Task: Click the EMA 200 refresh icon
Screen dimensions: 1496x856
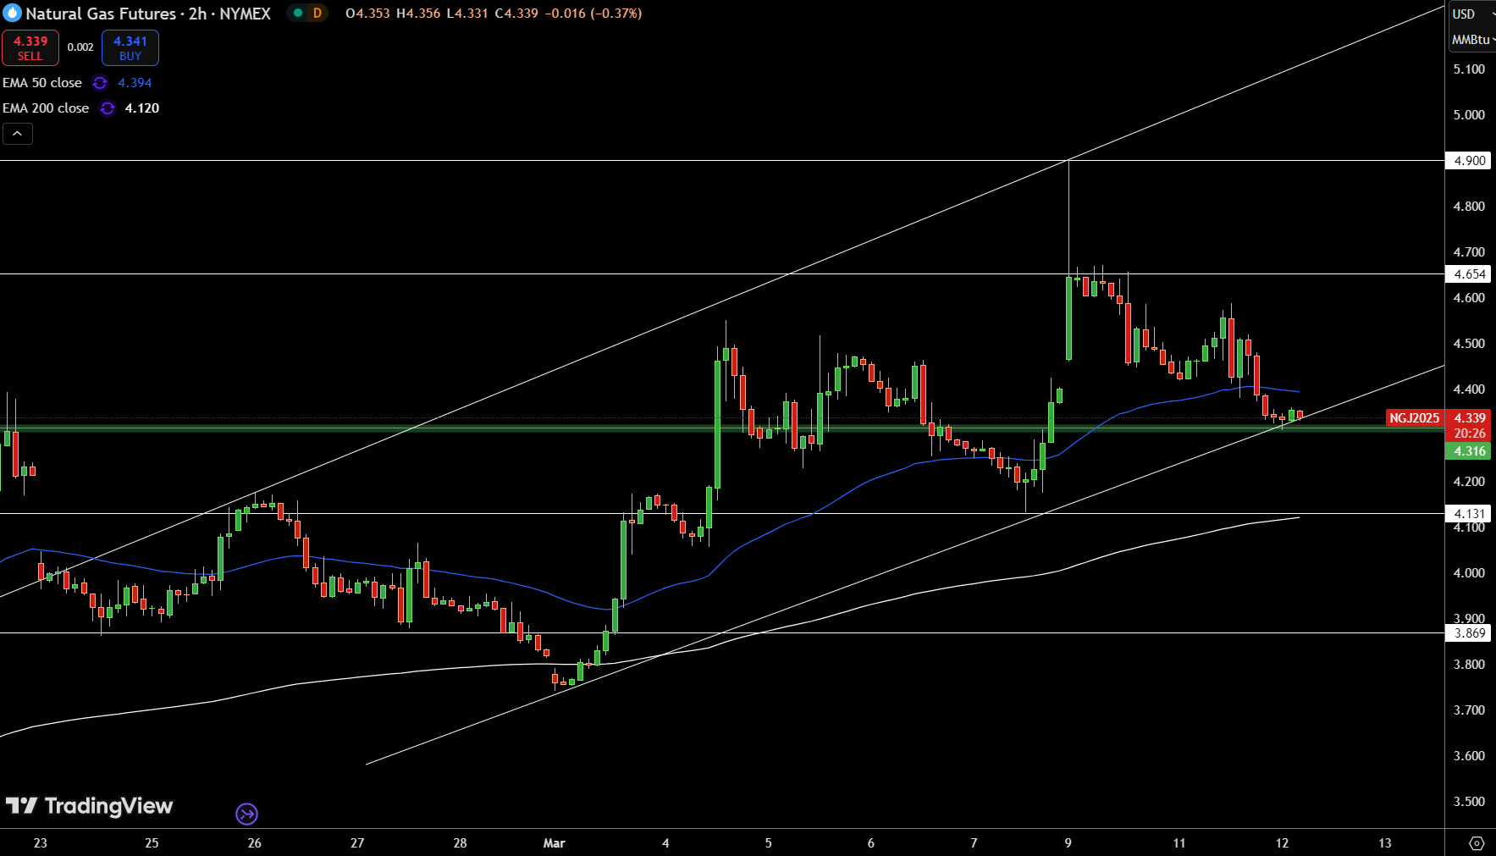Action: point(108,108)
